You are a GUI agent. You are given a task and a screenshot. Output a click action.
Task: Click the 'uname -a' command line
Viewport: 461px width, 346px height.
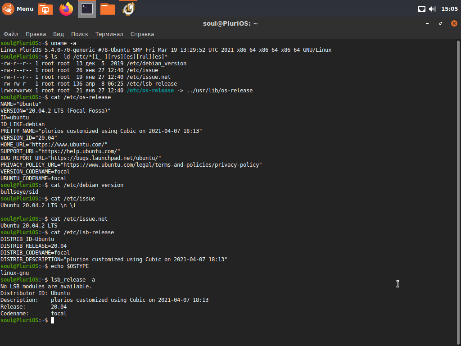click(x=38, y=43)
